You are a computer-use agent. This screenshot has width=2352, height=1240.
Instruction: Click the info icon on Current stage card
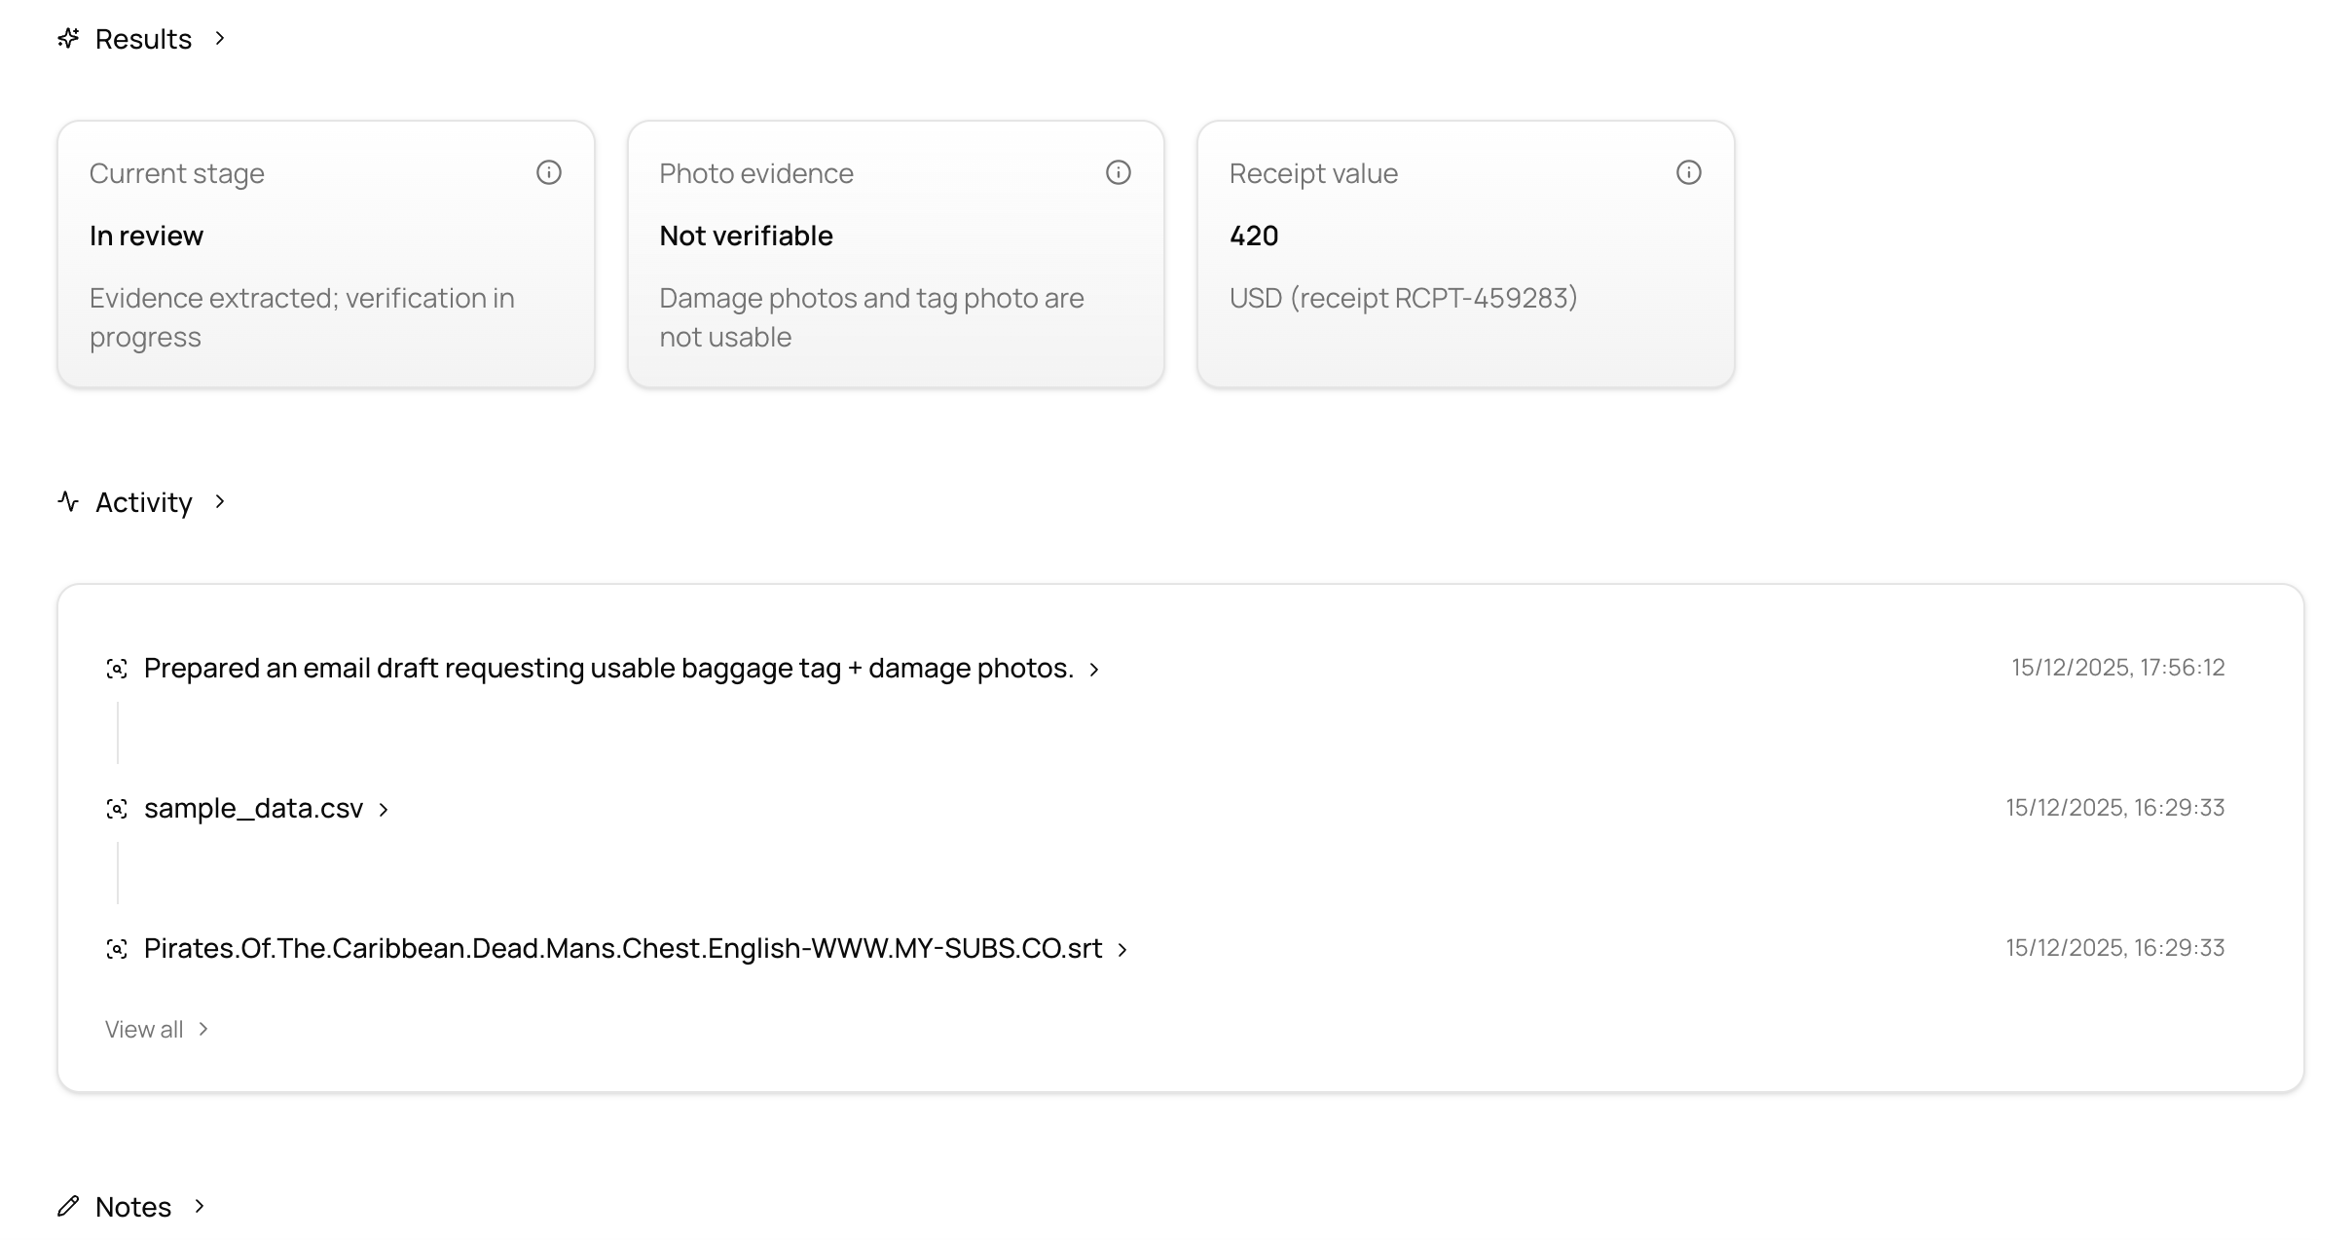[x=549, y=172]
